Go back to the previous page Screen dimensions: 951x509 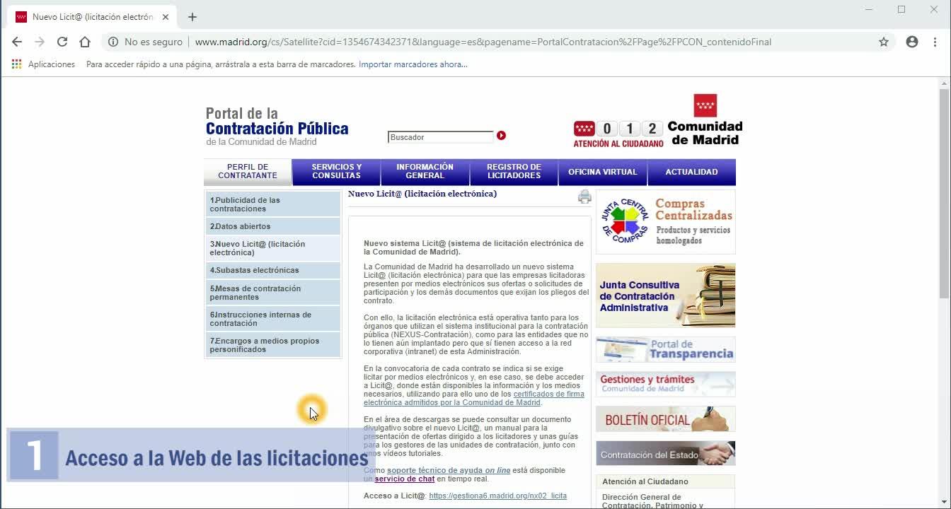pyautogui.click(x=17, y=42)
